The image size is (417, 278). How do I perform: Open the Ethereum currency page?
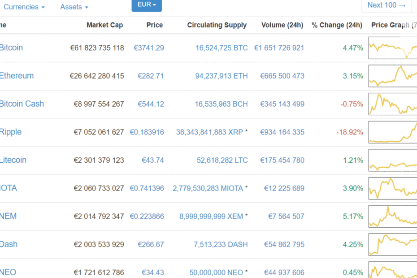pos(17,76)
